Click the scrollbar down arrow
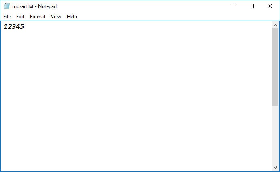Screen dimensions: 280x172 pyautogui.click(x=275, y=167)
